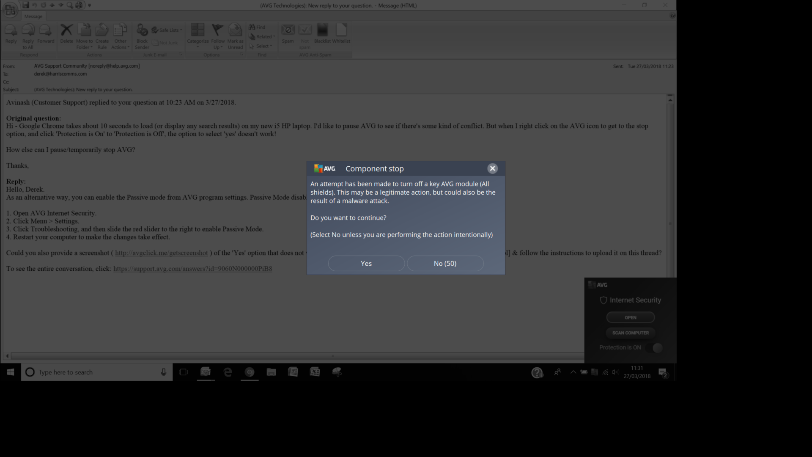Mark the message as Unread

click(235, 36)
